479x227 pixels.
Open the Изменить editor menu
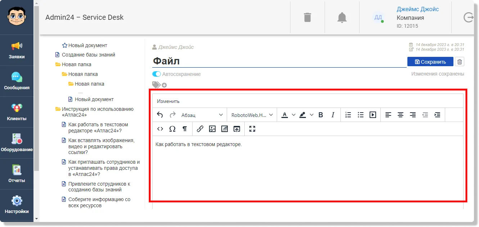pos(168,101)
